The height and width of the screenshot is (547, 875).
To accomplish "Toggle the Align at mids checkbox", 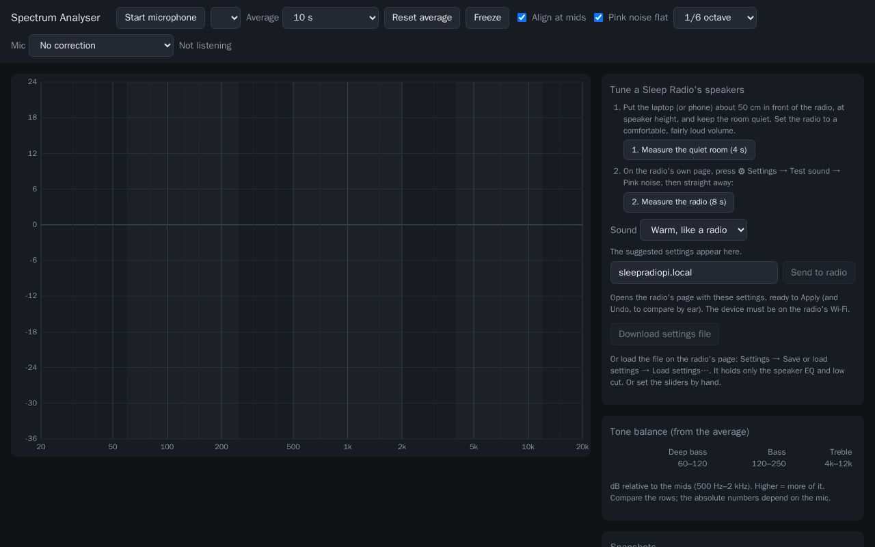I will coord(522,18).
